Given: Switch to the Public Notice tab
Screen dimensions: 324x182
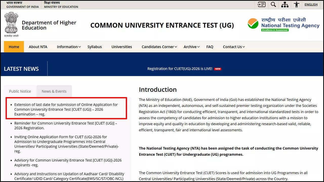Looking at the screenshot, I should click(x=20, y=91).
